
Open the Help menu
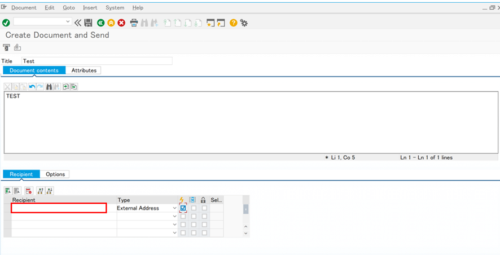point(138,8)
